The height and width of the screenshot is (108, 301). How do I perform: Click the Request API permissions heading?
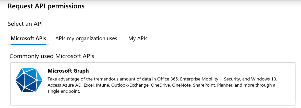point(46,6)
